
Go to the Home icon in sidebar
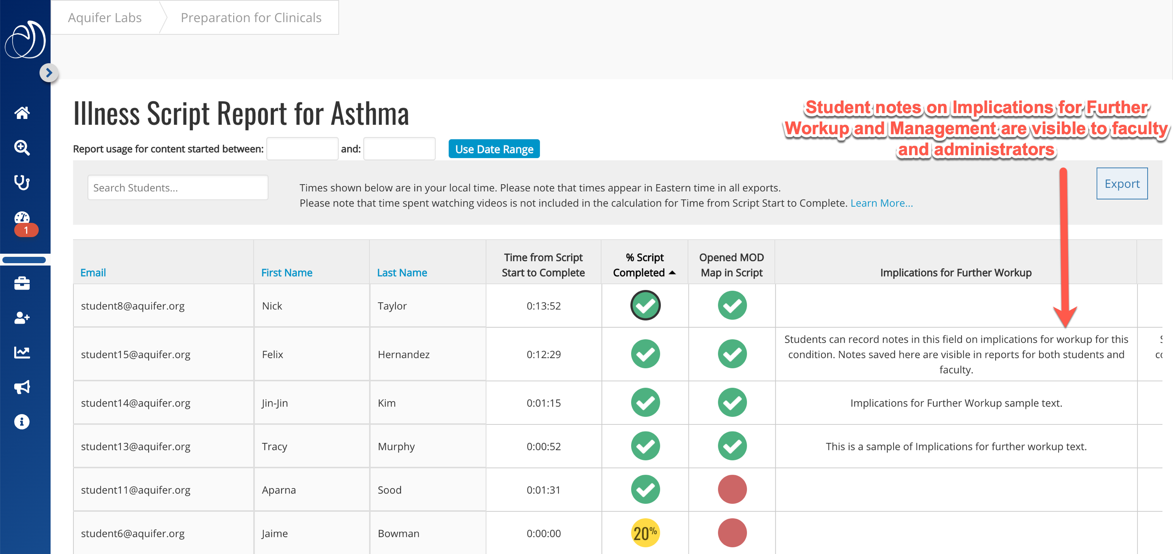(22, 113)
